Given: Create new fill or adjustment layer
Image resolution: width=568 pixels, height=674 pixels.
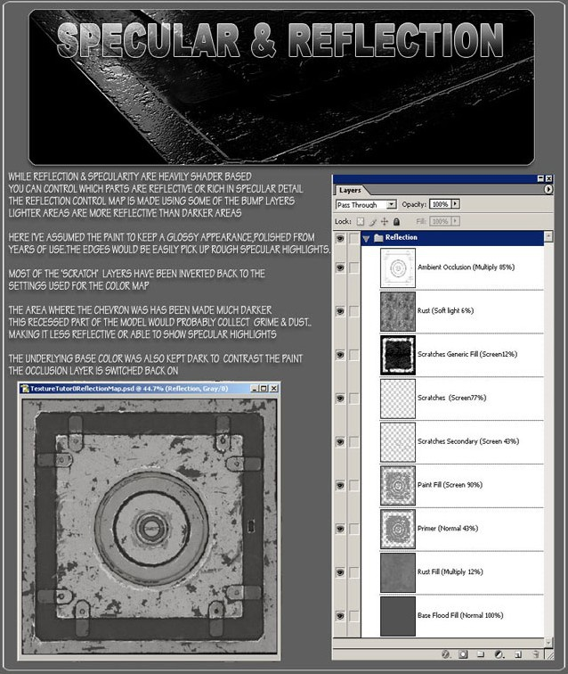Looking at the screenshot, I should tap(499, 654).
